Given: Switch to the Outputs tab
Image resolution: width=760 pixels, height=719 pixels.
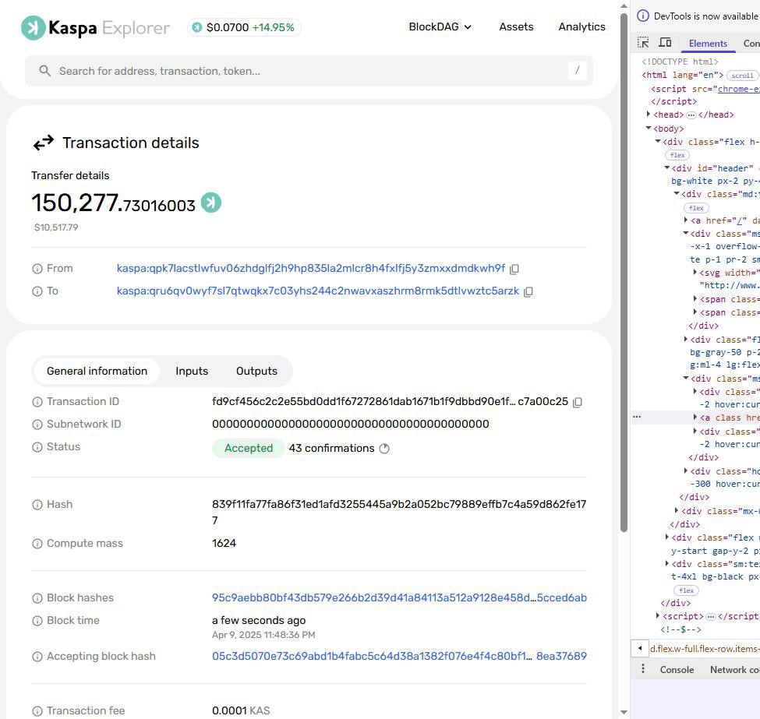Looking at the screenshot, I should 256,372.
